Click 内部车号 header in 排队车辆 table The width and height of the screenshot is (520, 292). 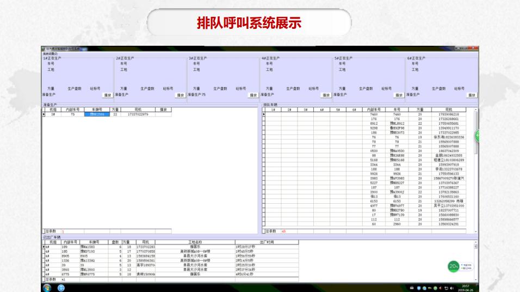374,109
